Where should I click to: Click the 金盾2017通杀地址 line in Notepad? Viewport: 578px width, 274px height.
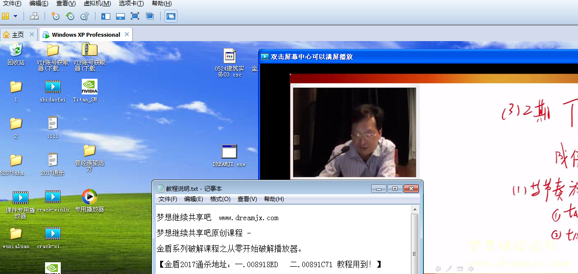pyautogui.click(x=269, y=264)
